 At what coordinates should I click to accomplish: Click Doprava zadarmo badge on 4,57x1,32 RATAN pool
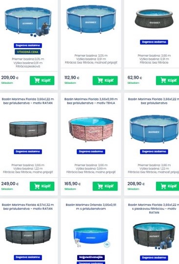point(28,258)
